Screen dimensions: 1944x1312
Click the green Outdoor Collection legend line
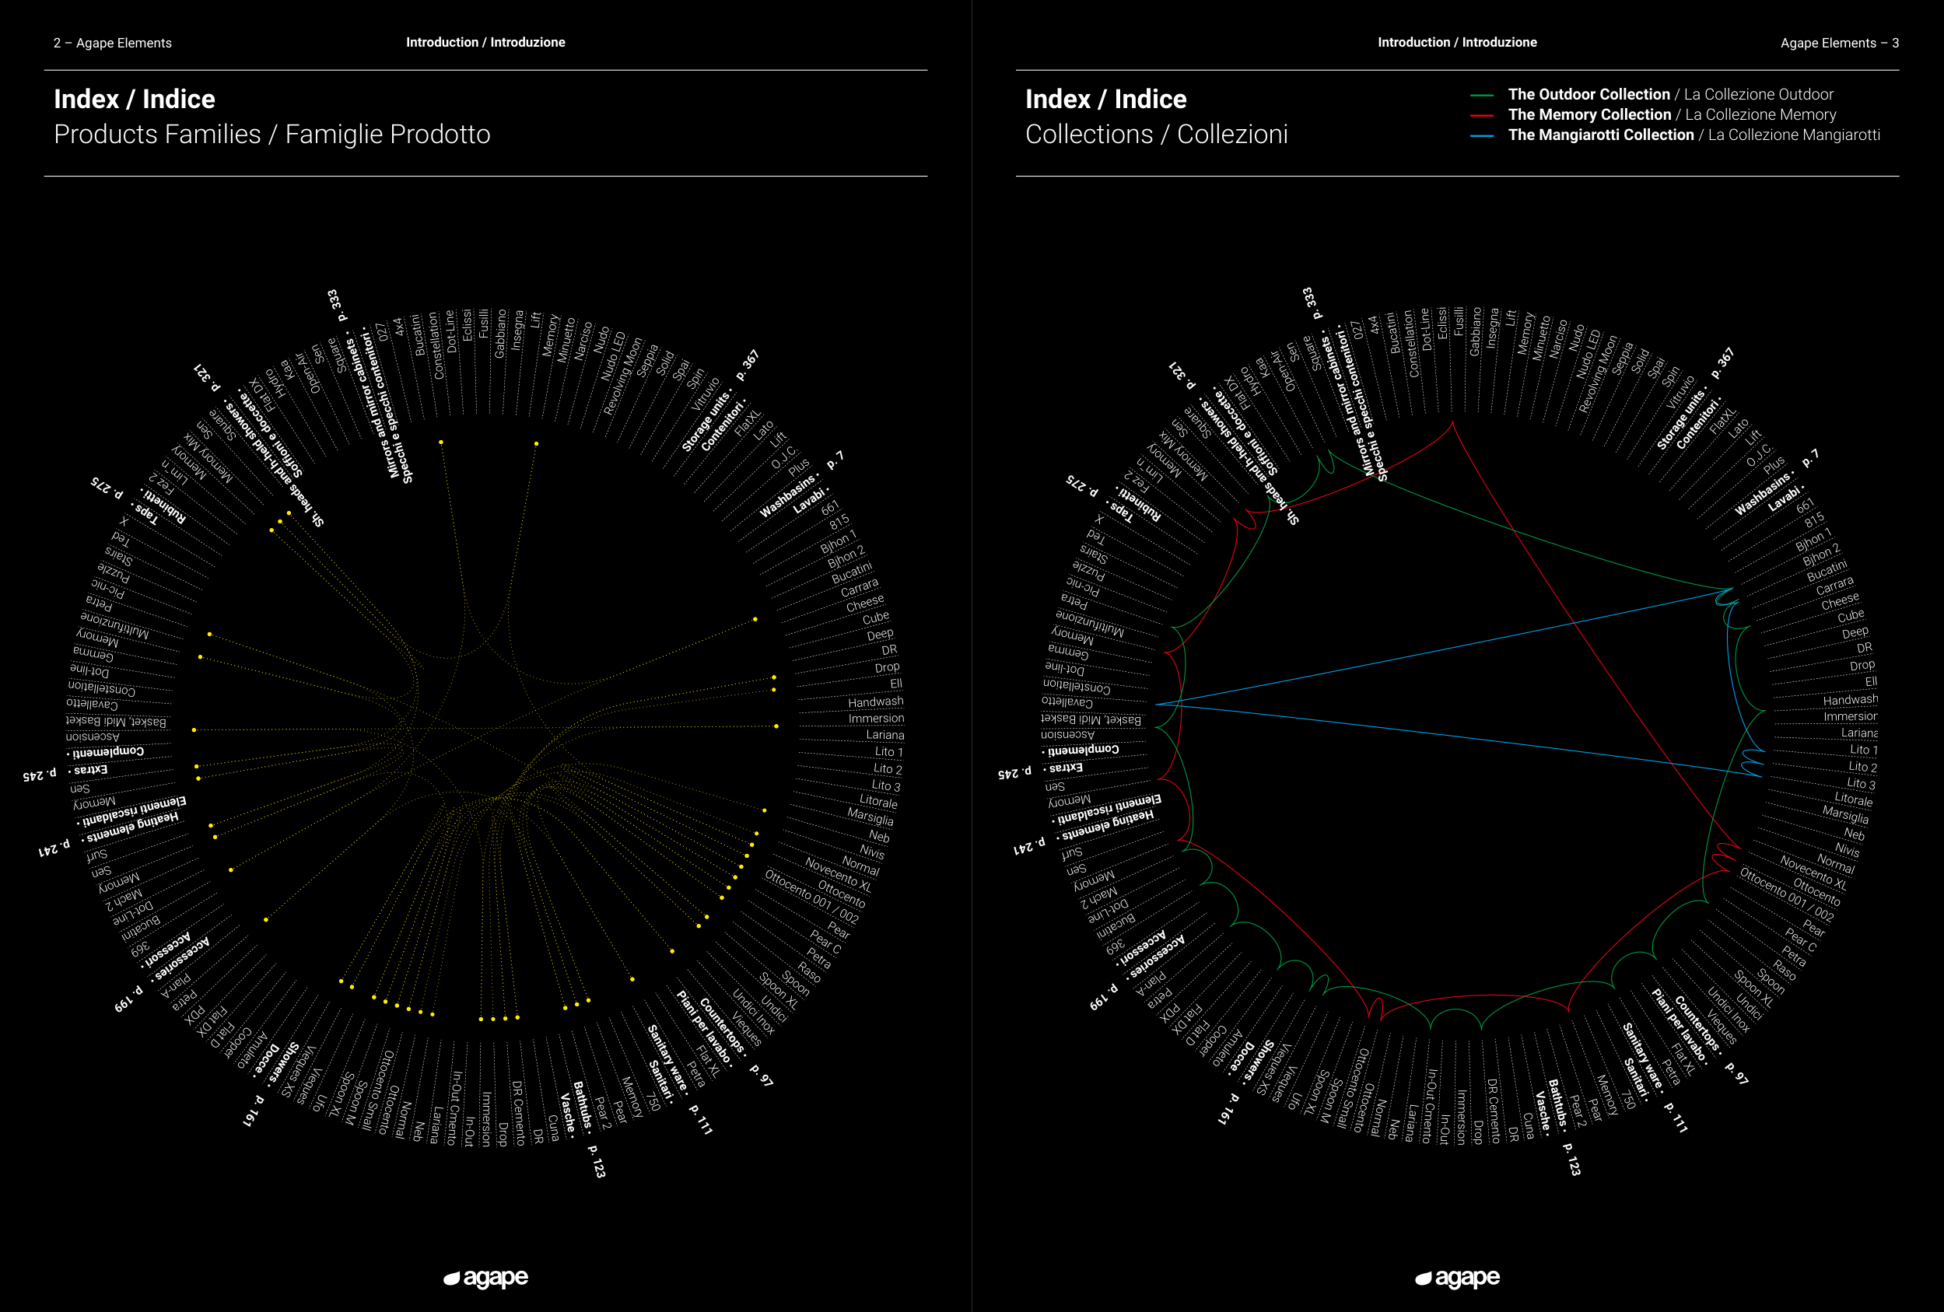coord(1481,96)
